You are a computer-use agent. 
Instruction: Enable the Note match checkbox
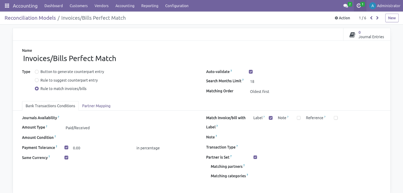point(299,118)
